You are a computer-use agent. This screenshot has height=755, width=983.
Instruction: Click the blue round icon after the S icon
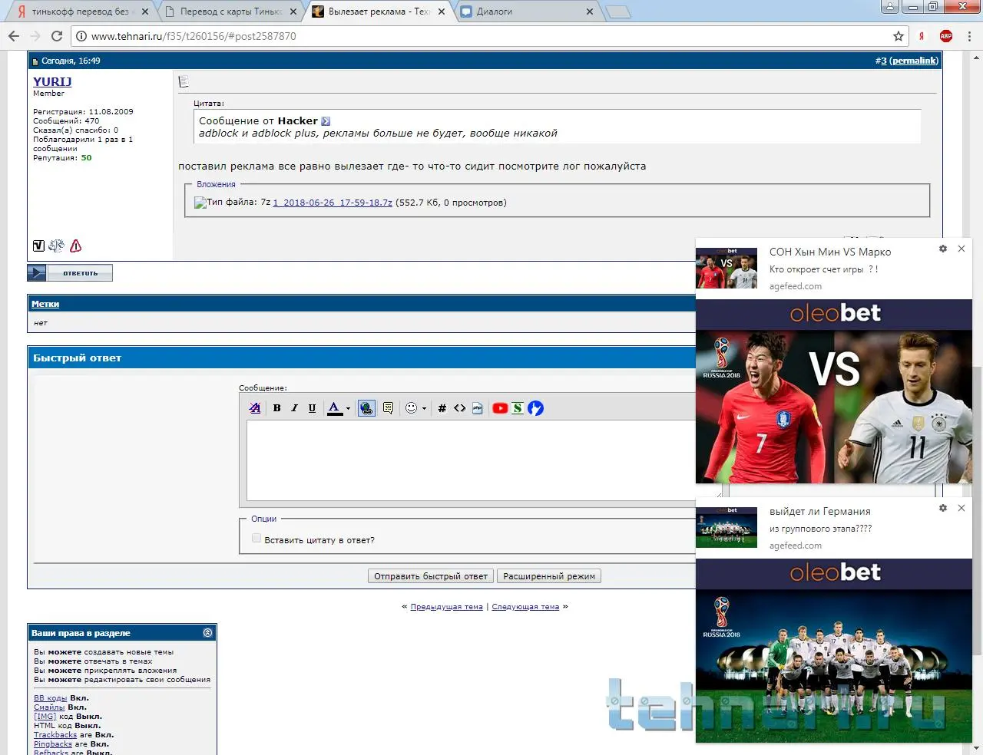[x=536, y=408]
